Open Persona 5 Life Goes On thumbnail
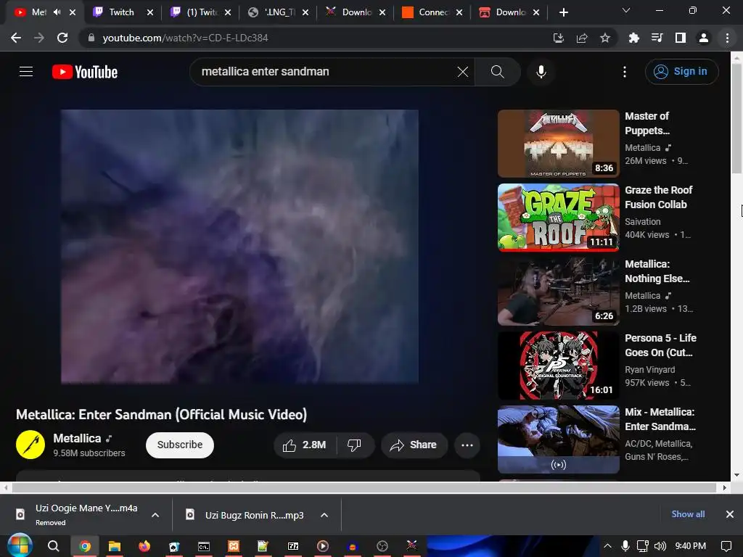This screenshot has width=743, height=557. click(x=558, y=366)
